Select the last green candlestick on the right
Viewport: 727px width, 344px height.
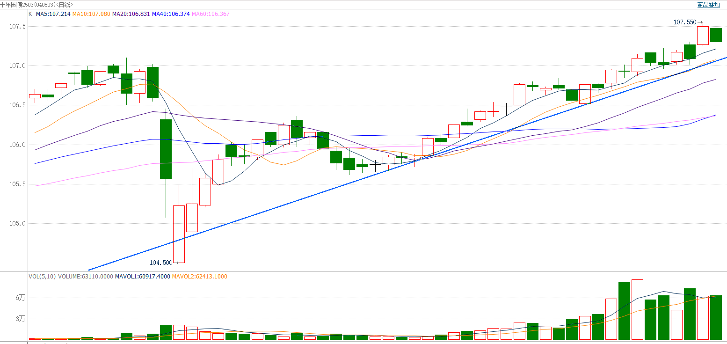pos(716,35)
